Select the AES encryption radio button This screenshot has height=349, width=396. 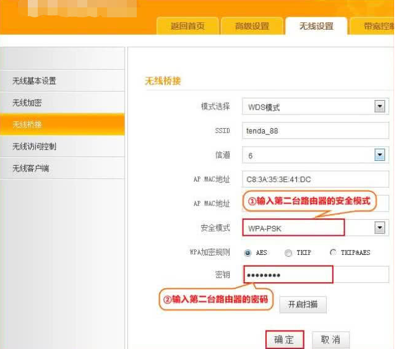point(248,252)
